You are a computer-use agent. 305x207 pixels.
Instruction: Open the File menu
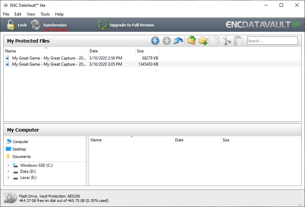[x=6, y=14]
